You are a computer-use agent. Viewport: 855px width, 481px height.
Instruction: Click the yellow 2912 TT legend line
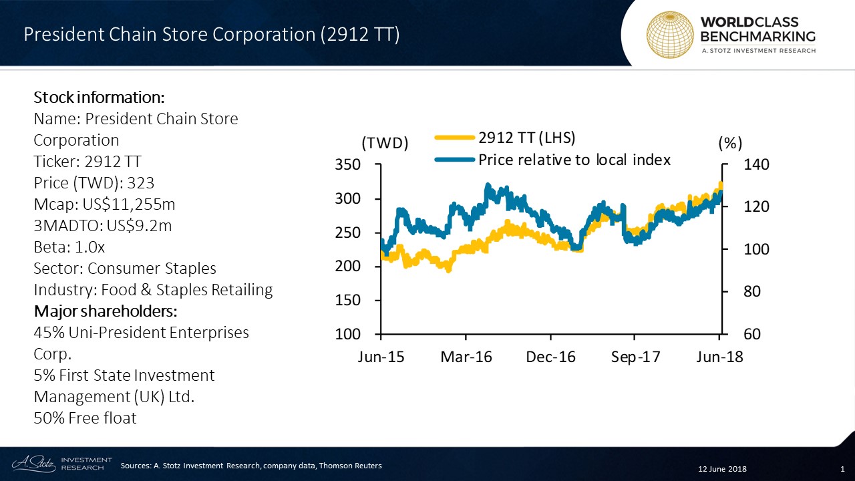click(x=454, y=138)
